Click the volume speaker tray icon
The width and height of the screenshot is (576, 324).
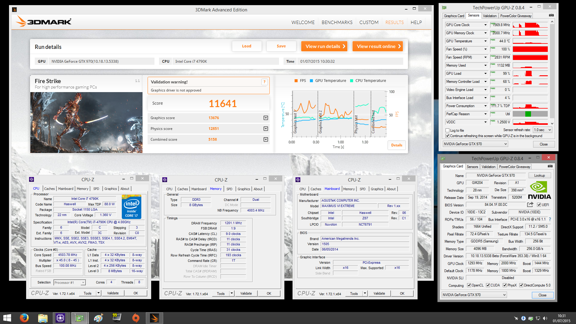click(x=545, y=318)
